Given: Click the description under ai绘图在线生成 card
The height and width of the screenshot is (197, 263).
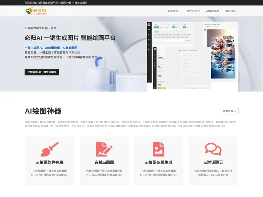Looking at the screenshot, I should [x=159, y=173].
